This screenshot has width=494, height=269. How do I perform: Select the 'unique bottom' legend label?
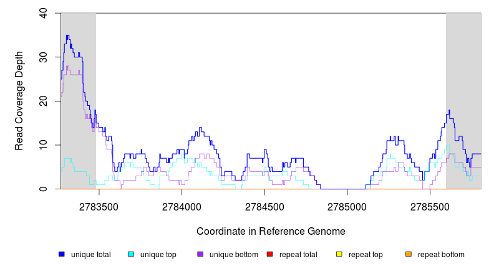[x=233, y=255]
